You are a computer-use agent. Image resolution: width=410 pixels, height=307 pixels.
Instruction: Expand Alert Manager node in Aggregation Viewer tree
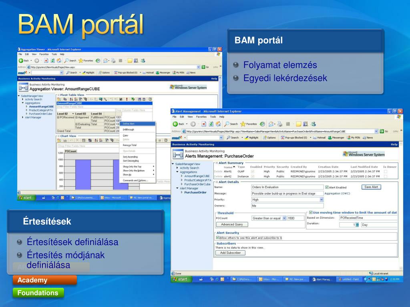23,118
